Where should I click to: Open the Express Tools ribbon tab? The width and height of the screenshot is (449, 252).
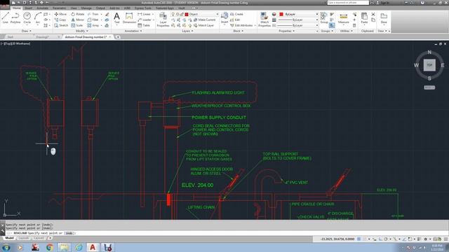pyautogui.click(x=143, y=8)
